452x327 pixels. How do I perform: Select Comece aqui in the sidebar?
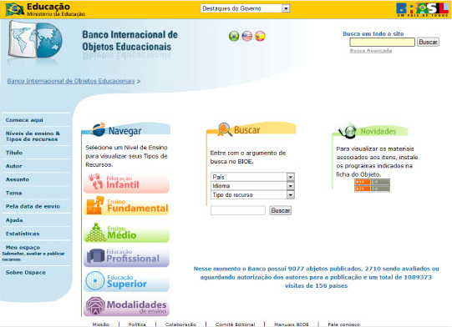coord(24,120)
